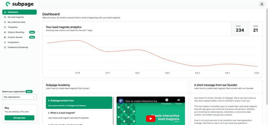The height and width of the screenshot is (125, 268).
Task: Play the YouTube video
Action: 151,119
